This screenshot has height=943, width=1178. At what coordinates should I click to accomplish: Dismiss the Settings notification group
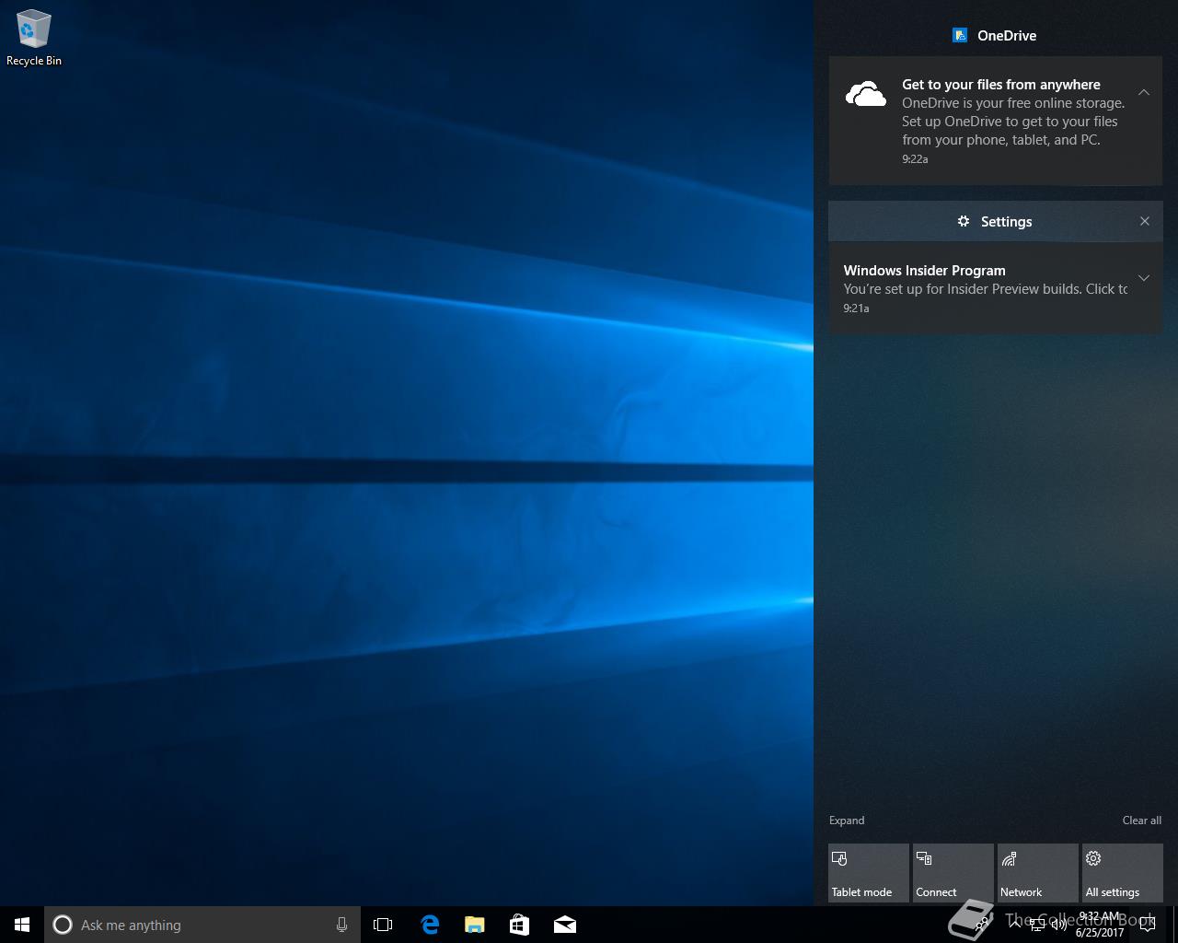1145,221
